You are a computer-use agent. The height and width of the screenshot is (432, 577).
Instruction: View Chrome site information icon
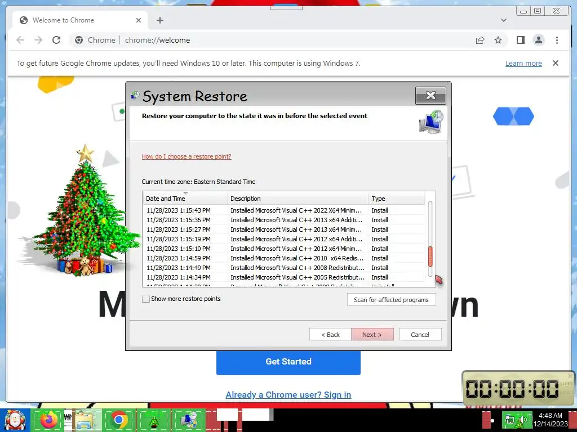79,40
